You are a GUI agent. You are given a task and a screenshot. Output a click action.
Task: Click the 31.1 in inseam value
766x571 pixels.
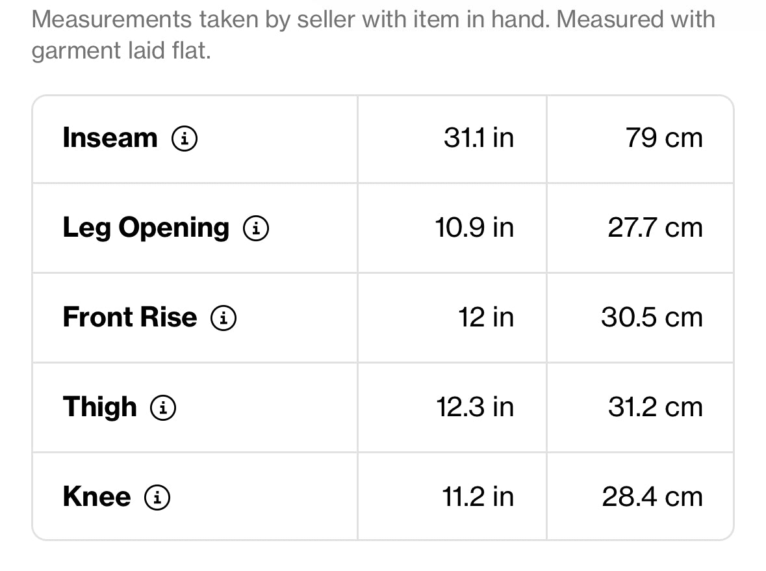point(479,138)
